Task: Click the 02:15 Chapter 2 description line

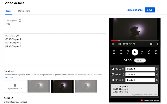Action: point(13,43)
